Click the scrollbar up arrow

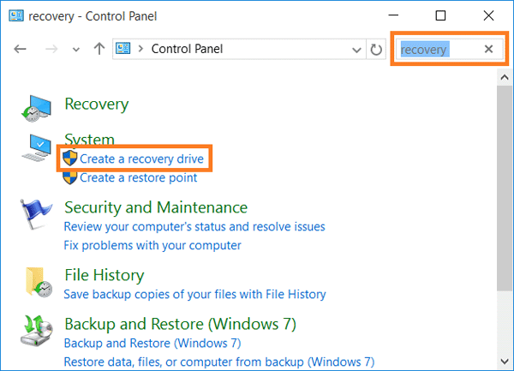505,78
